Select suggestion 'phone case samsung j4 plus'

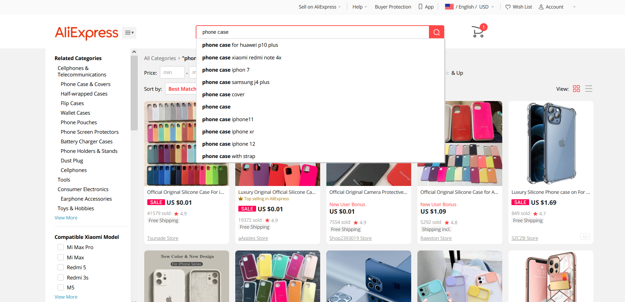pyautogui.click(x=320, y=82)
